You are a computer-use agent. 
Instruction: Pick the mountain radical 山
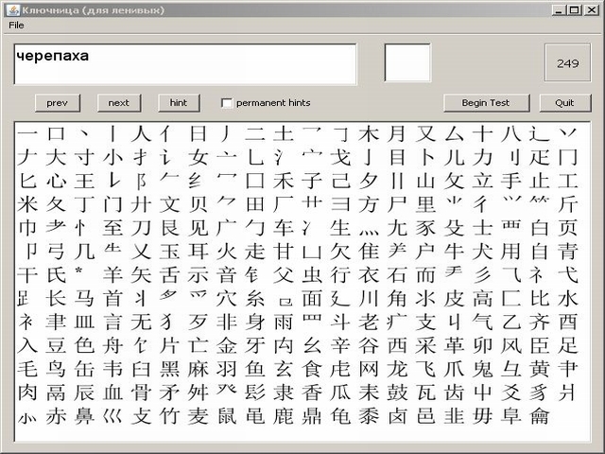coord(425,181)
